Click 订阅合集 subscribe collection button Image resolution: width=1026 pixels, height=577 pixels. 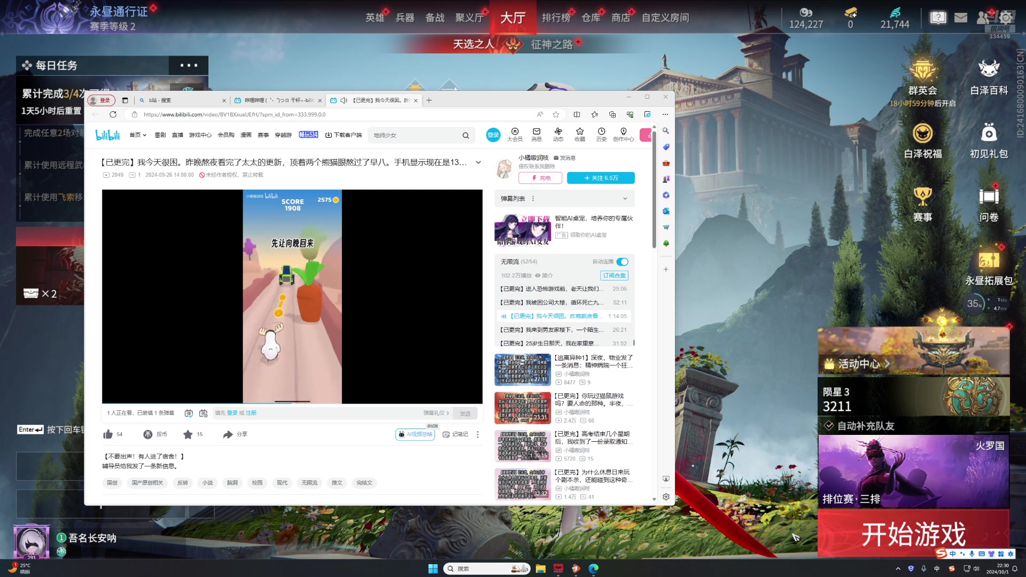[614, 276]
